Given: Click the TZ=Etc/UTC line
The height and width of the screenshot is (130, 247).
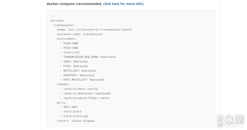Looking at the screenshot, I should 70,52.
